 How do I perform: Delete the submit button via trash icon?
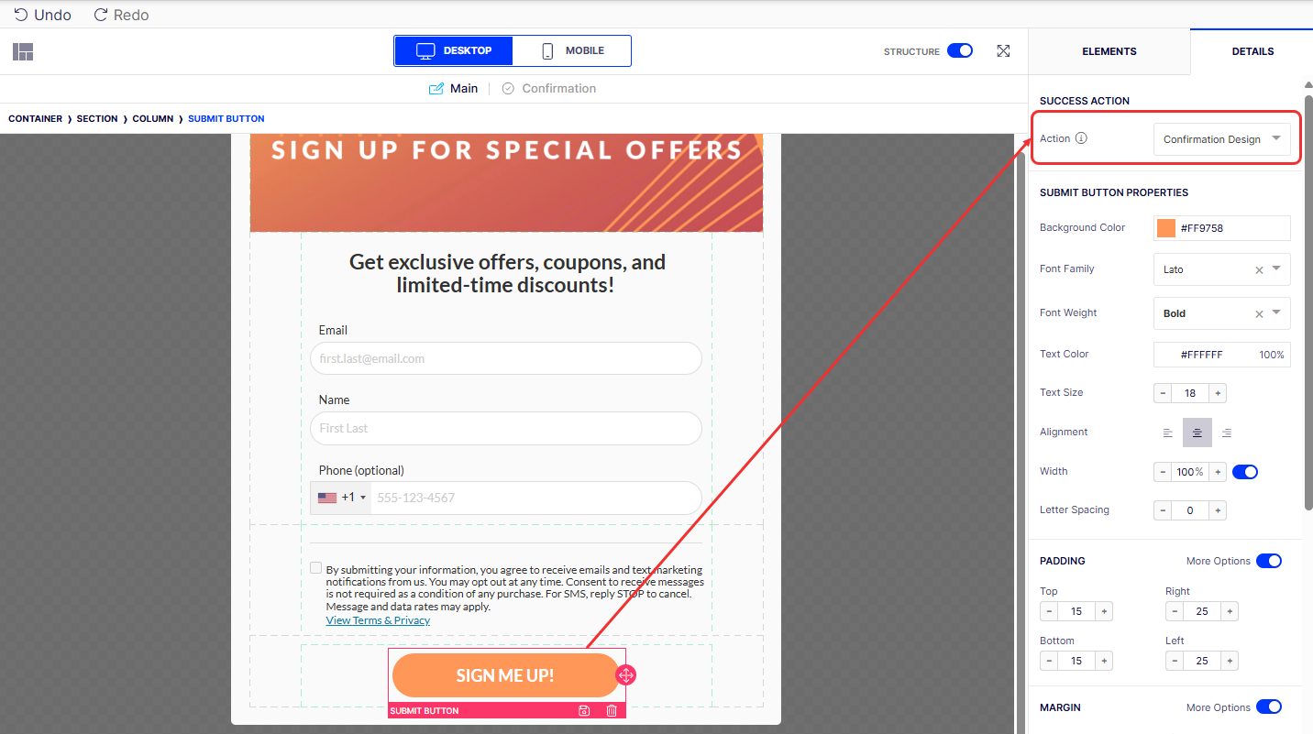pos(612,710)
